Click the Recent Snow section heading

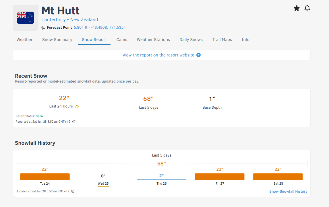click(x=31, y=76)
